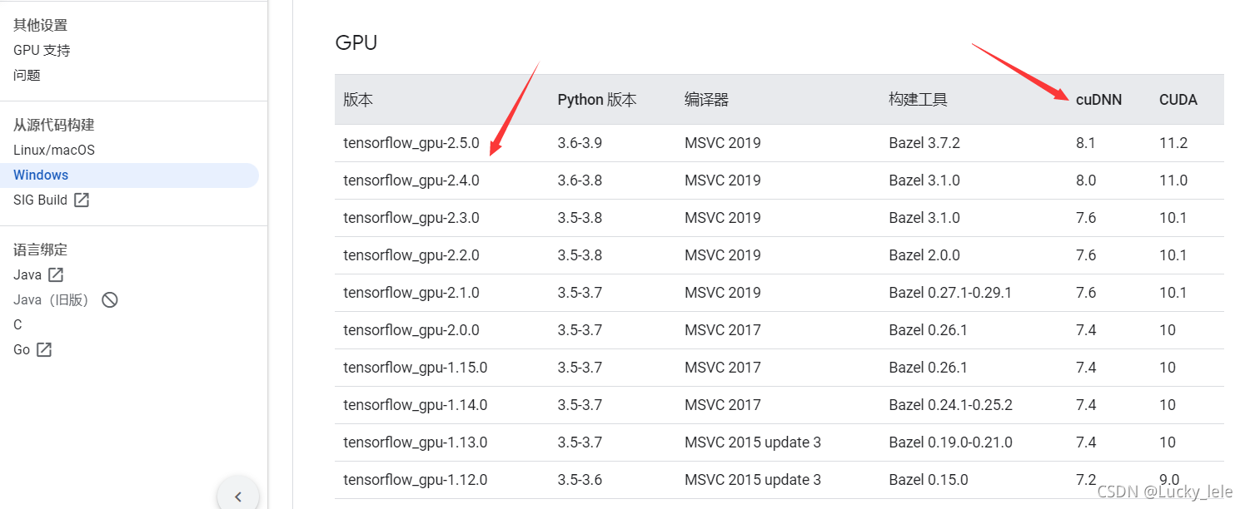The width and height of the screenshot is (1245, 509).
Task: Click the 构建工具 column header
Action: point(919,100)
